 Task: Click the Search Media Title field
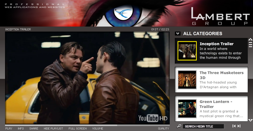[x=203, y=126]
